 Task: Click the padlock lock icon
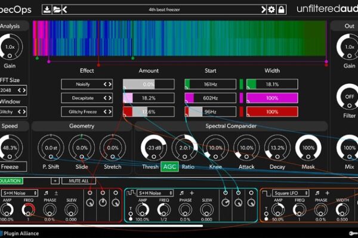282,10
